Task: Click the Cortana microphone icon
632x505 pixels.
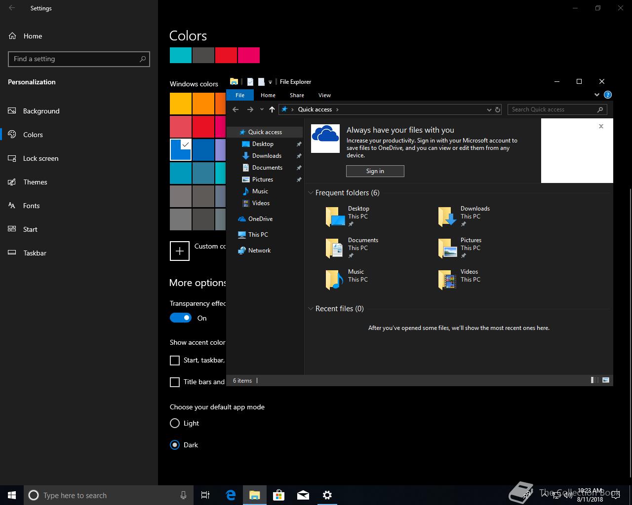Action: coord(183,495)
